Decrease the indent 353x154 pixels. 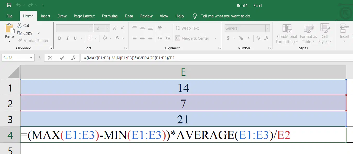[160, 38]
